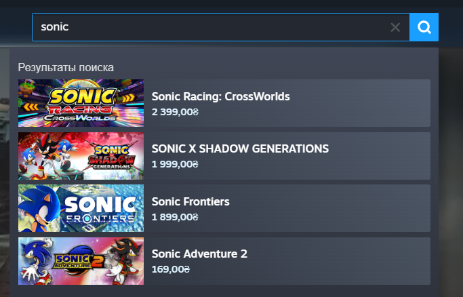Click the 2 399,00₴ price label
This screenshot has height=297, width=463.
pos(175,111)
